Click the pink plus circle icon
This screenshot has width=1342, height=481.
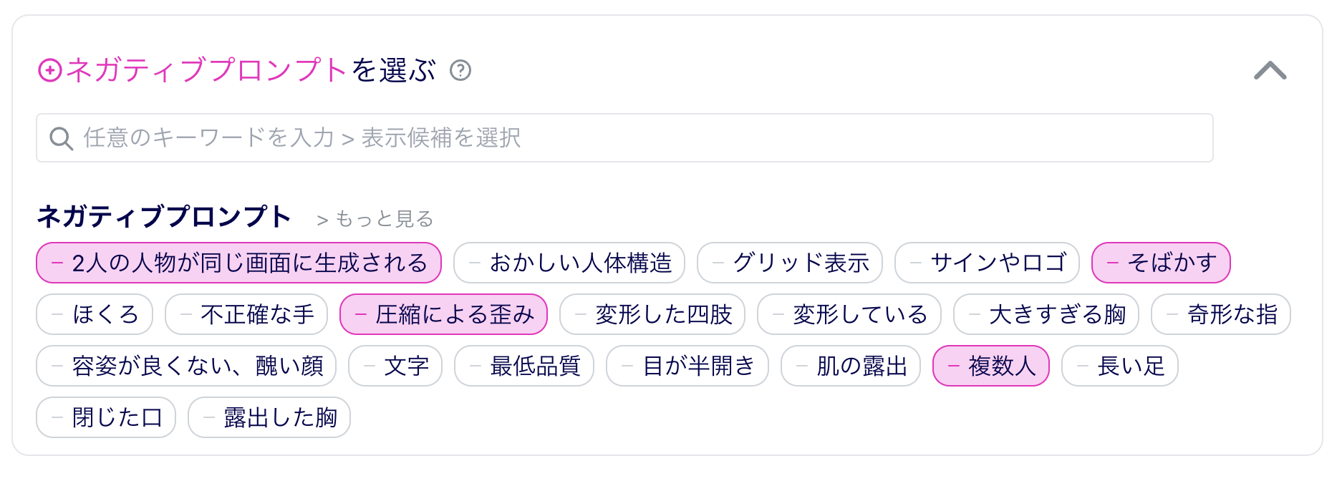tap(49, 71)
